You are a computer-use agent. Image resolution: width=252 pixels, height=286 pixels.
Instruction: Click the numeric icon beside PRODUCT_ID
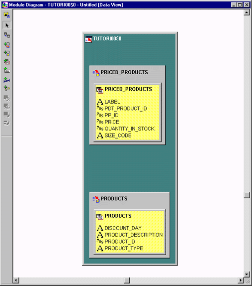tap(100, 241)
